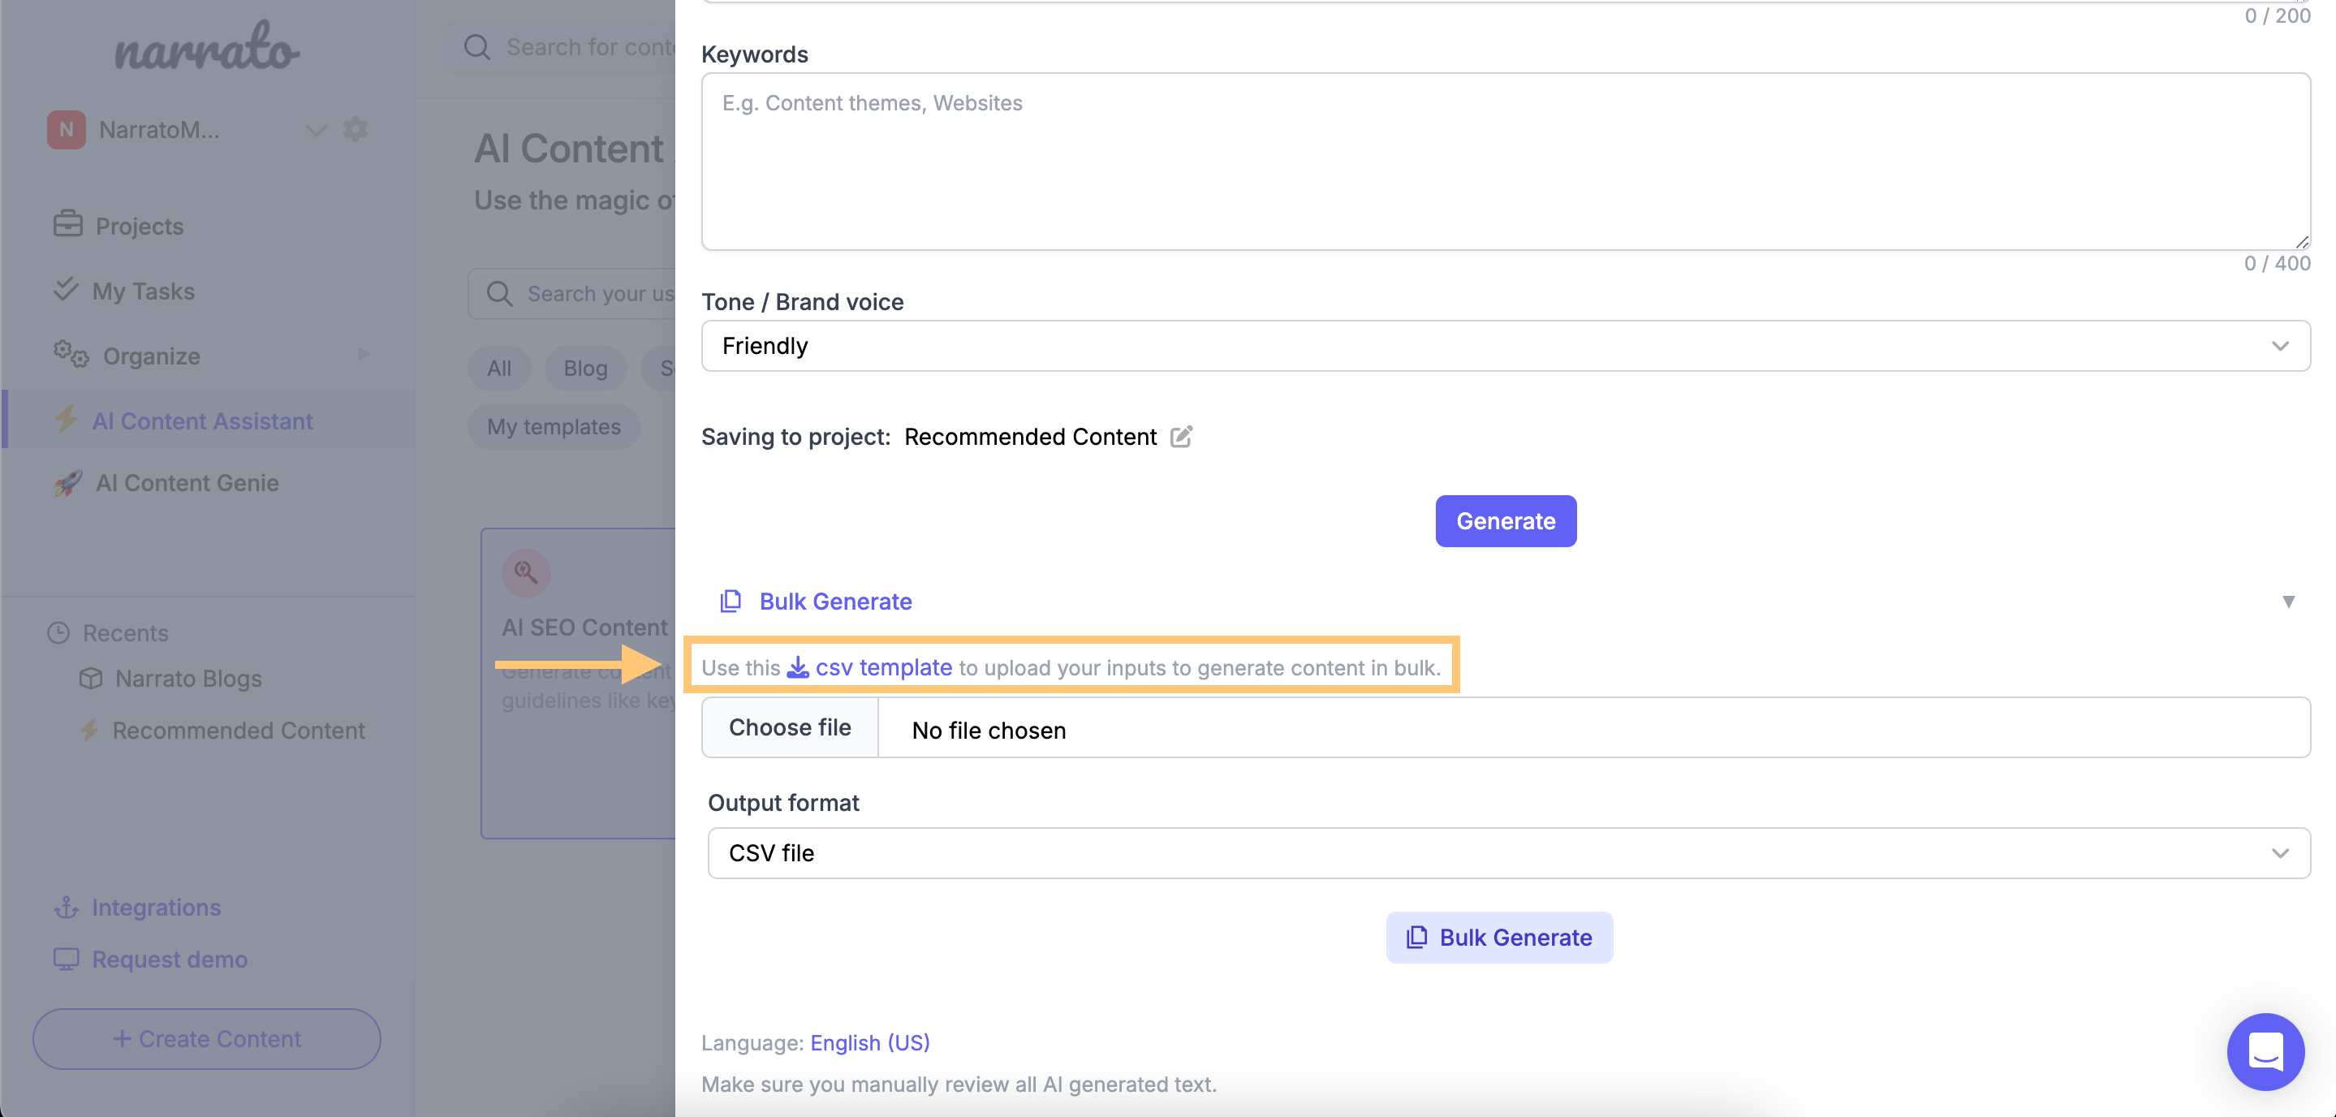Viewport: 2336px width, 1117px height.
Task: Click the Recommended Content lightning icon
Action: (88, 731)
